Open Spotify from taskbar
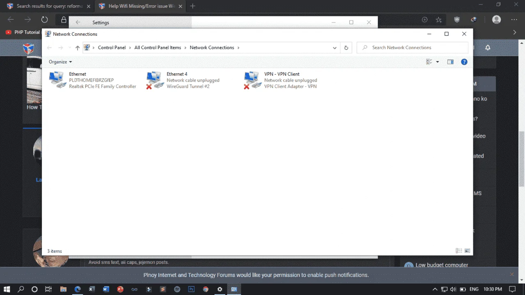525x295 pixels. (x=177, y=289)
